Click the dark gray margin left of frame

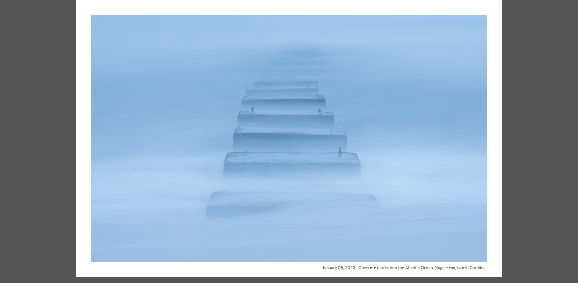tap(38, 141)
